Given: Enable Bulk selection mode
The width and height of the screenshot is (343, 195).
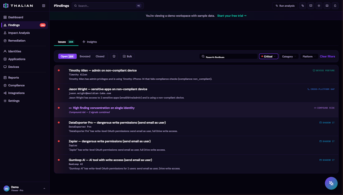Looking at the screenshot, I should pos(127,56).
